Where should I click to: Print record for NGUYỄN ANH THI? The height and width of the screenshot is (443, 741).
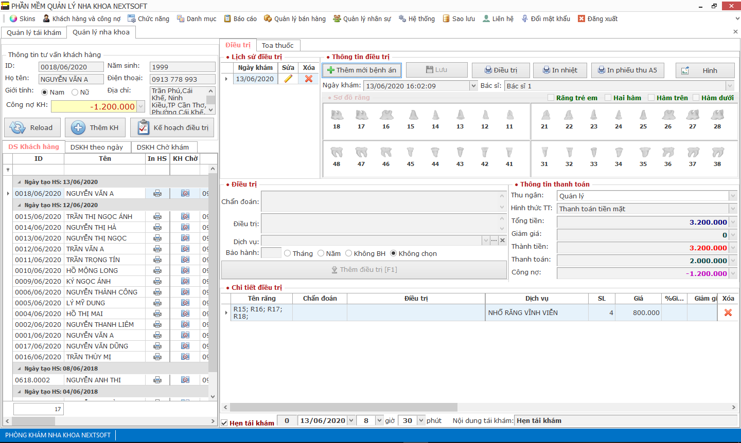click(157, 380)
